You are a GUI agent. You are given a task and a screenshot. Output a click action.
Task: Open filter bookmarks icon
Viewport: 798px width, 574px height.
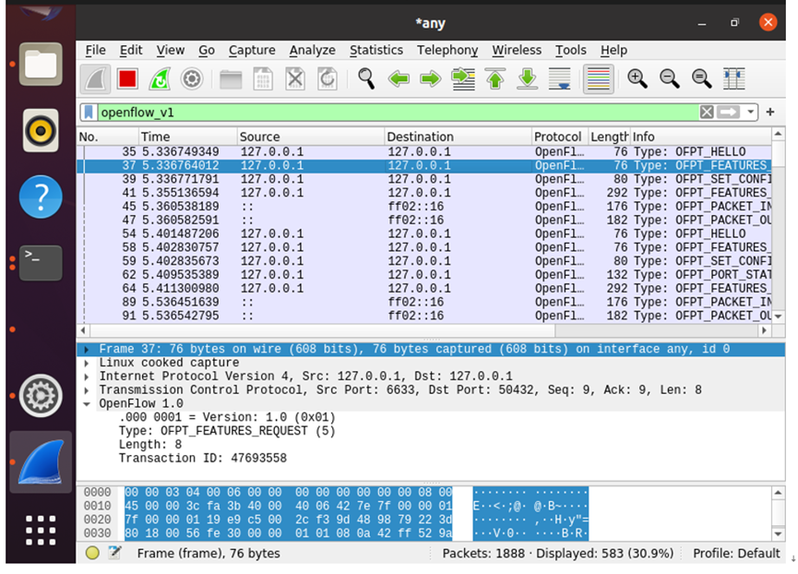click(x=89, y=112)
